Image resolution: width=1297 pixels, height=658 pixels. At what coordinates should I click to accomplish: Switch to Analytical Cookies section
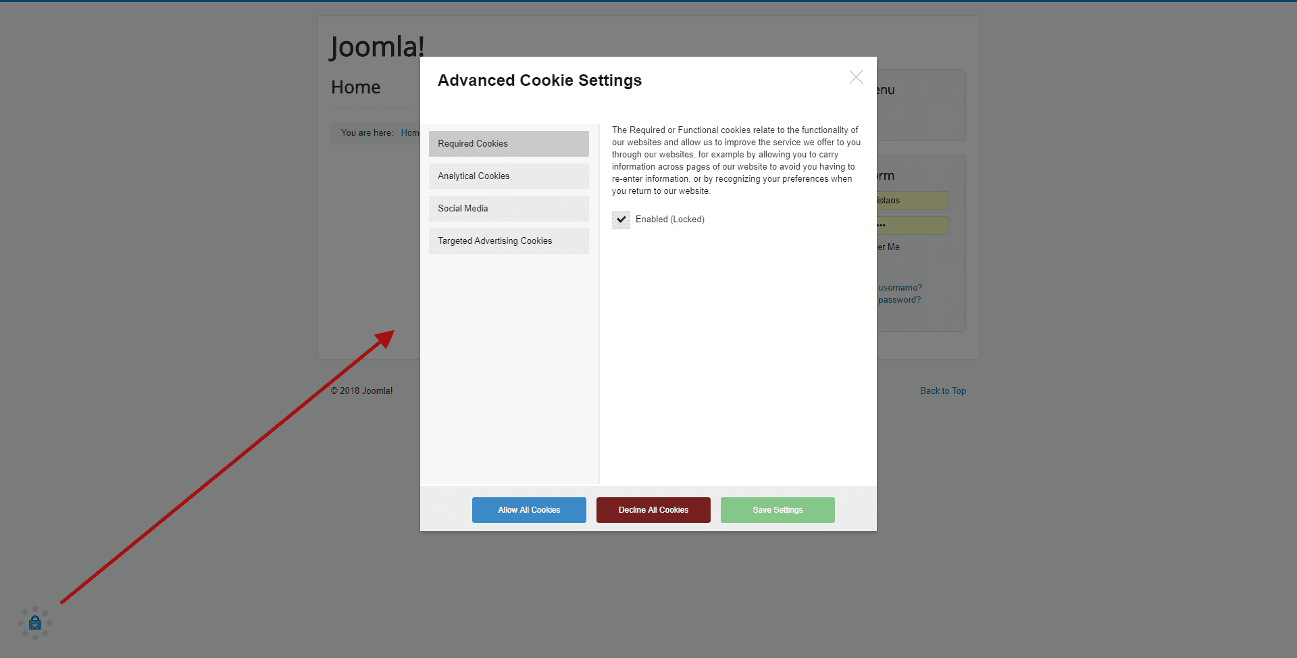coord(508,176)
